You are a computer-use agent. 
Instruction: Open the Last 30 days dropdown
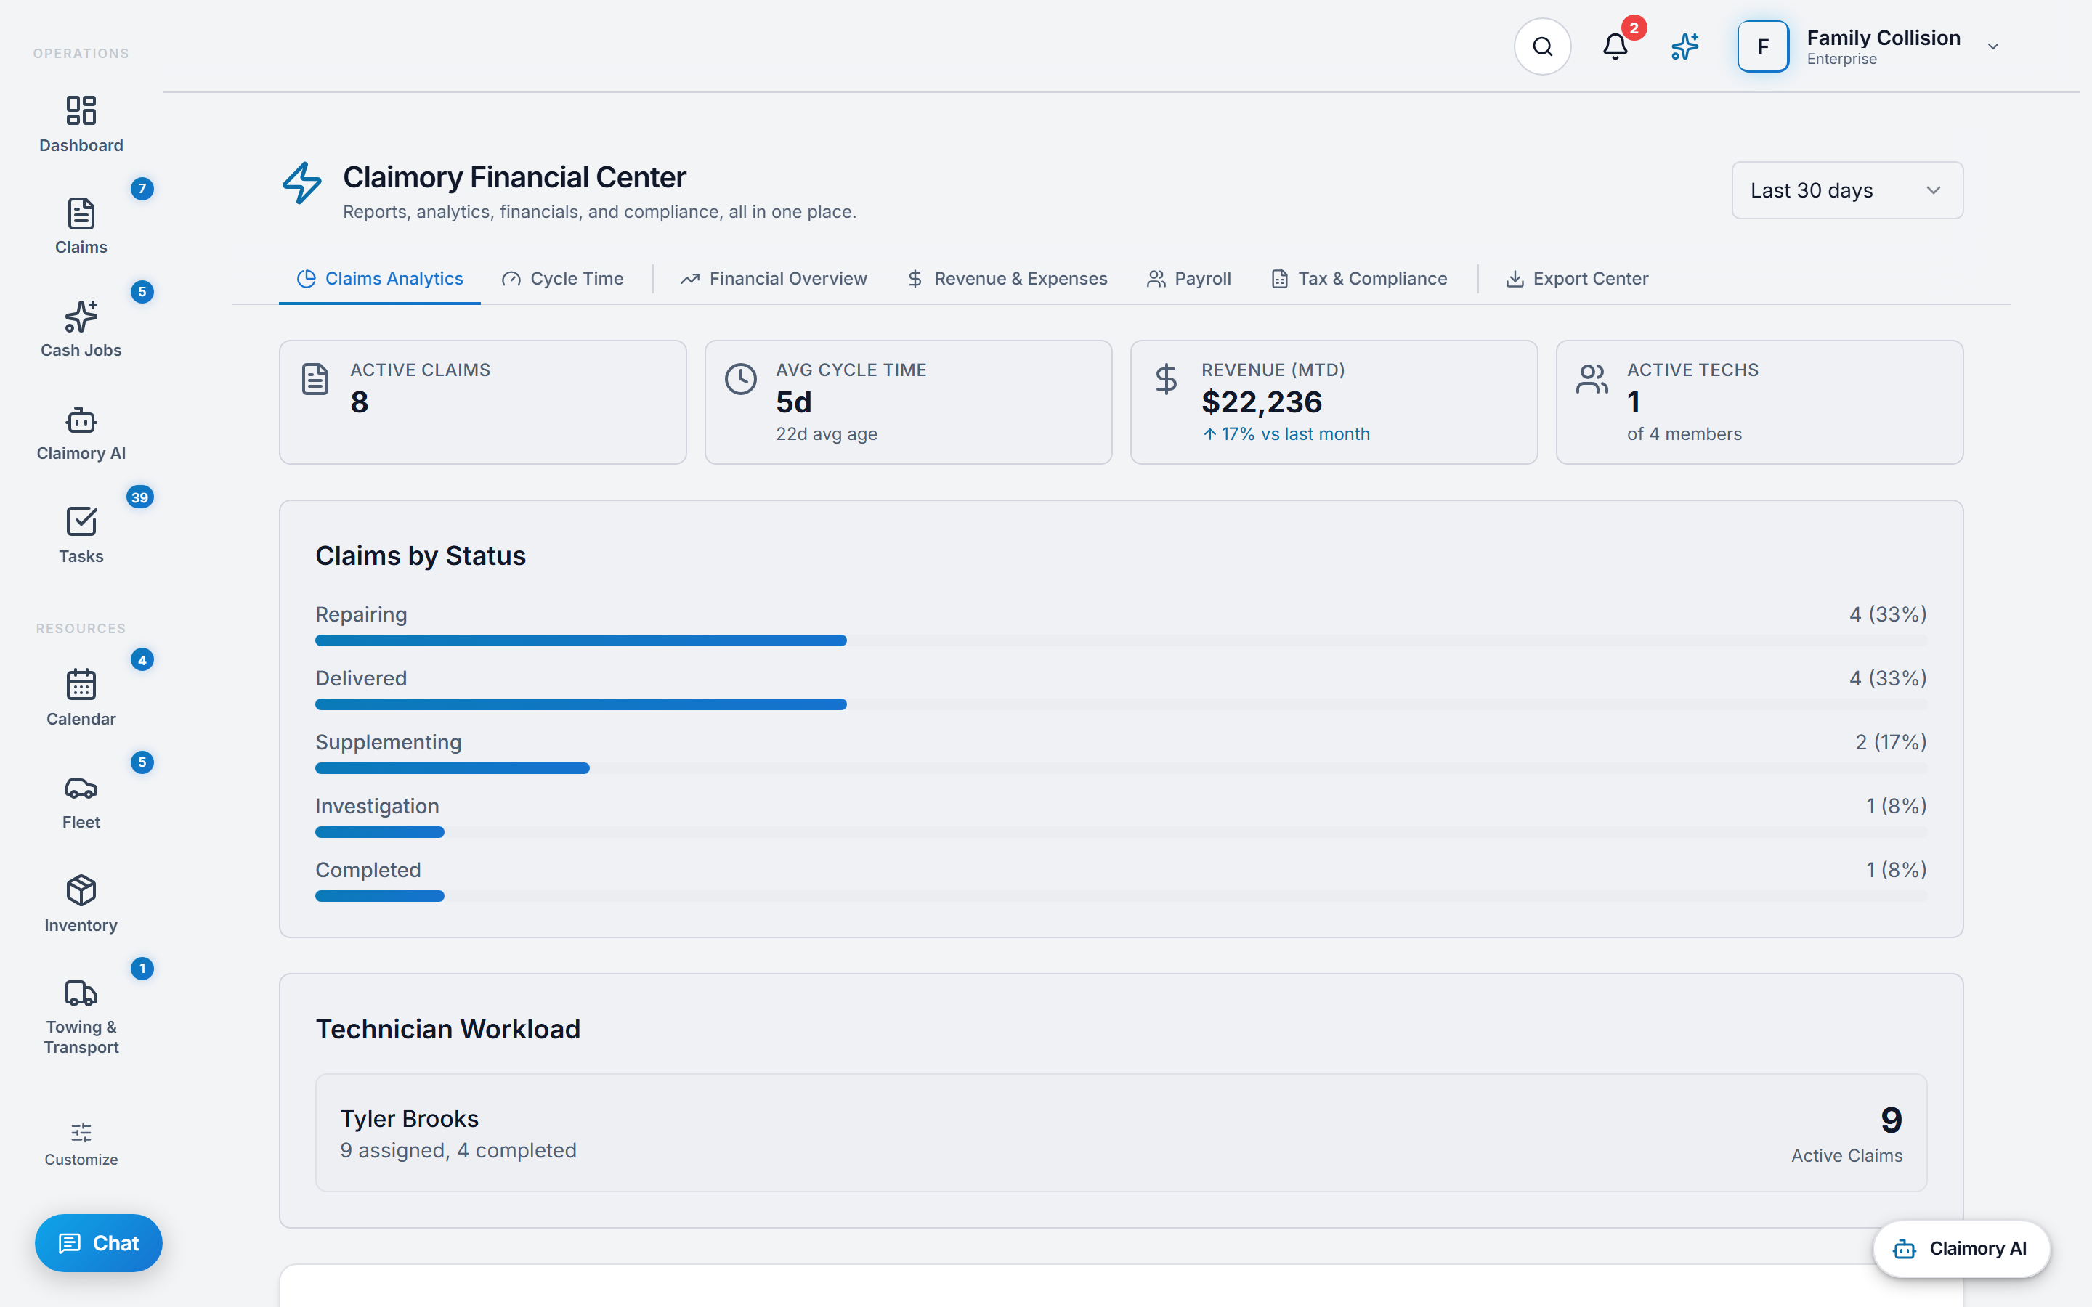[x=1847, y=190]
